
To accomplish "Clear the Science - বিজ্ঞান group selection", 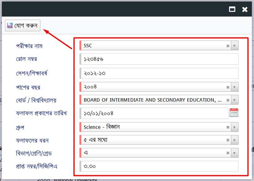I will pyautogui.click(x=228, y=127).
